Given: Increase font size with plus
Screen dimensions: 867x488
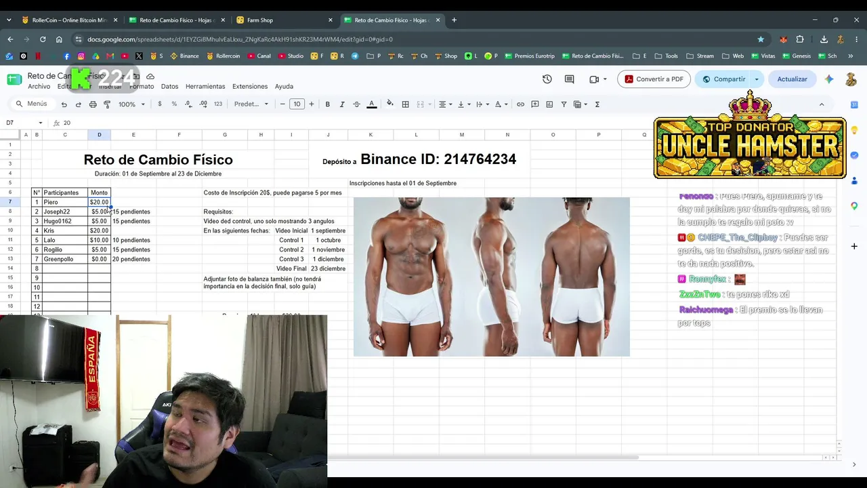Looking at the screenshot, I should [x=312, y=104].
